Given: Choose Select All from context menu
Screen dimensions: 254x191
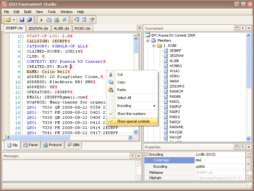Looking at the screenshot, I should tap(124, 98).
